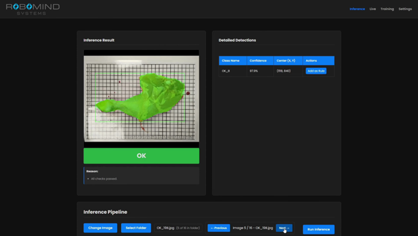Select the Confidence column header
Screen dimensions: 418x236
260,60
